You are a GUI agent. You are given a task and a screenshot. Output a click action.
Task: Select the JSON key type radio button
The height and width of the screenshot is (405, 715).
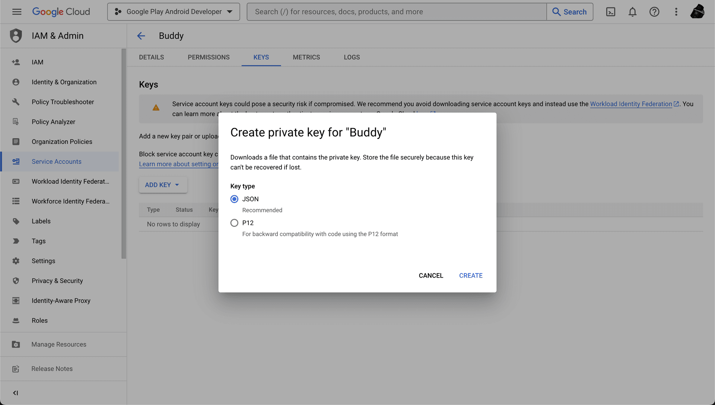tap(234, 199)
